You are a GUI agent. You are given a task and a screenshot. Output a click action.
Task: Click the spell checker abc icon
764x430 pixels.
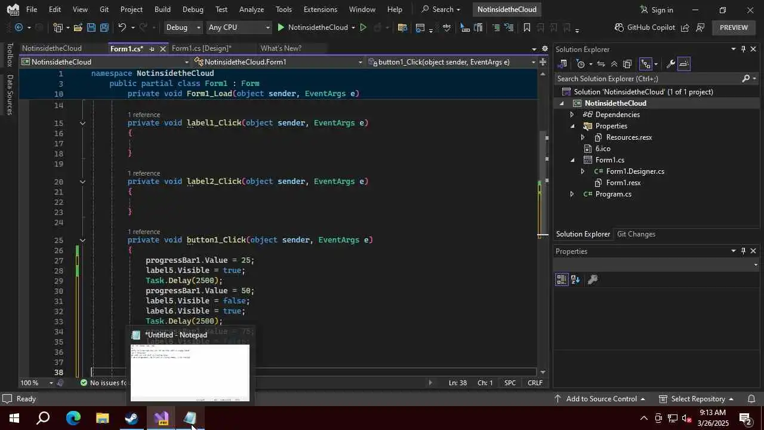[x=446, y=27]
